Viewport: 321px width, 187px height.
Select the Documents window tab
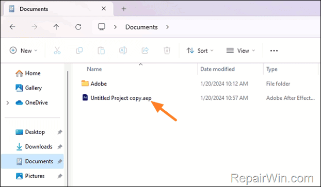[x=58, y=9]
